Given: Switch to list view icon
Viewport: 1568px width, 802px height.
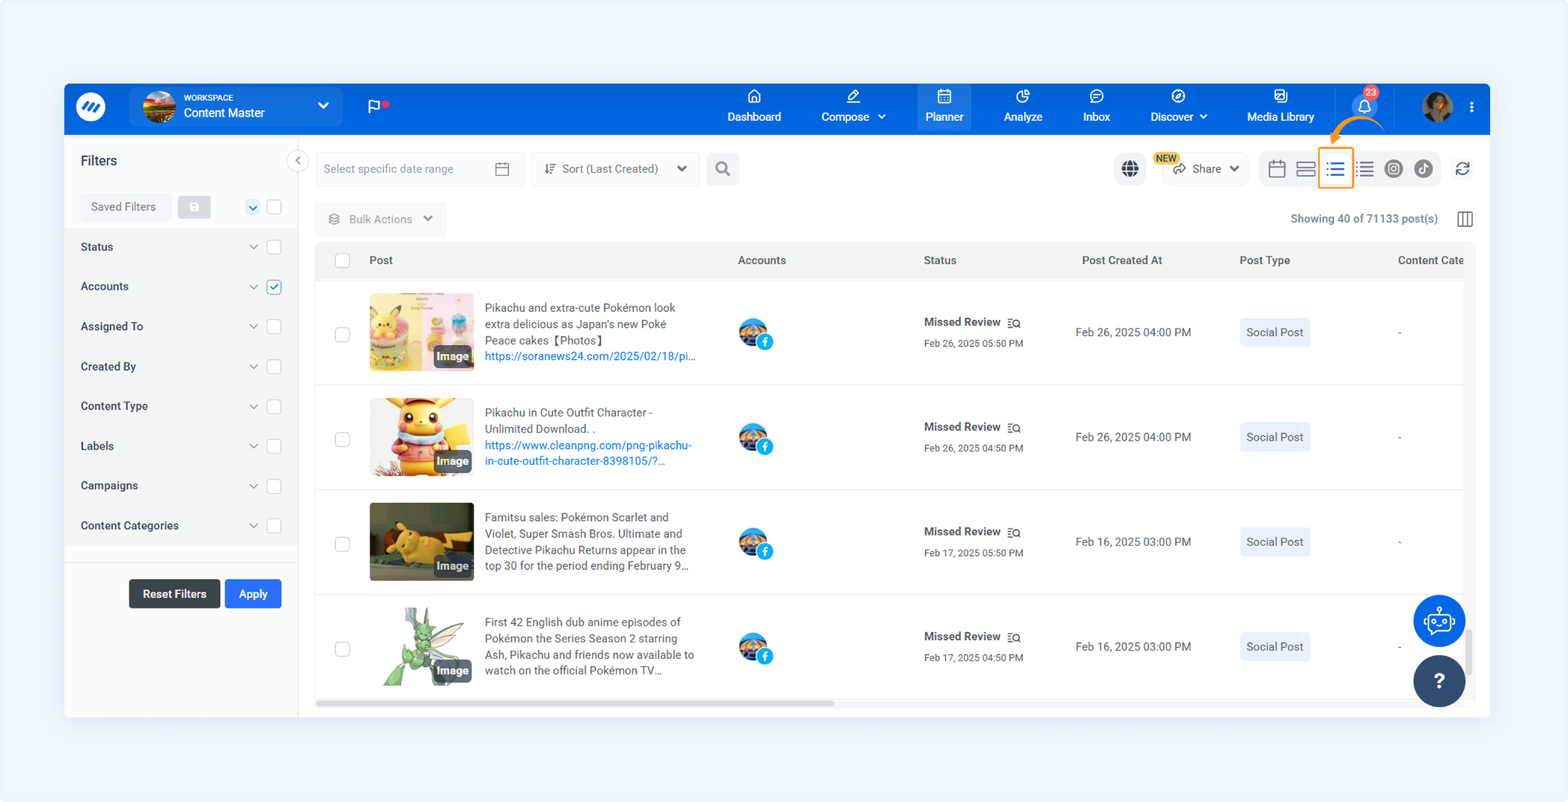Looking at the screenshot, I should coord(1335,169).
